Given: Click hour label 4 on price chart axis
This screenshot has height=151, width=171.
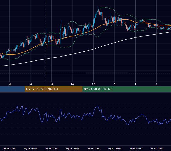Looking at the screenshot, I should tap(156, 84).
